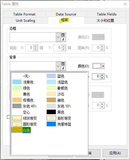Screen dimensions: 130x160
Task: Select 灰色 10% background
Action: click(x=59, y=106)
